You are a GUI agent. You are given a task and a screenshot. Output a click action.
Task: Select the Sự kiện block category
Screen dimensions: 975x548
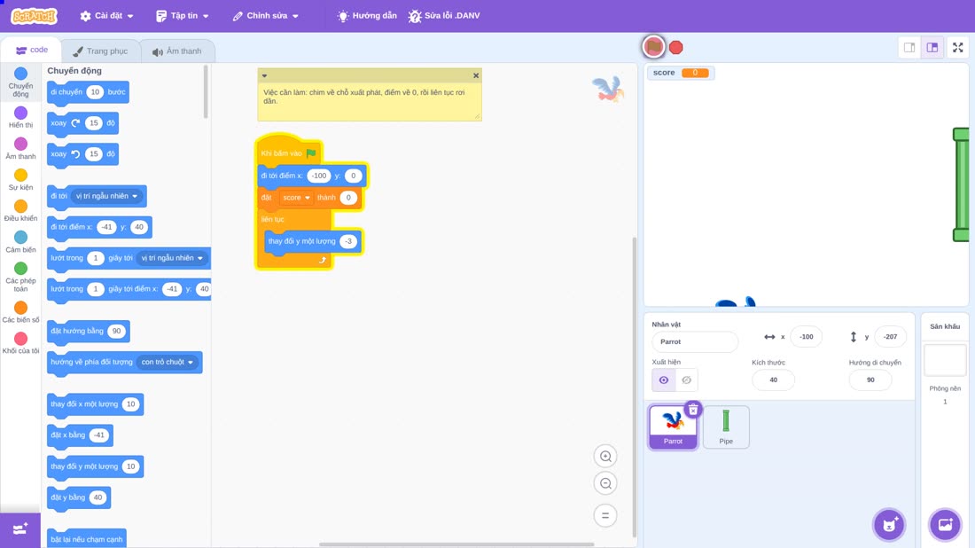[x=20, y=180]
